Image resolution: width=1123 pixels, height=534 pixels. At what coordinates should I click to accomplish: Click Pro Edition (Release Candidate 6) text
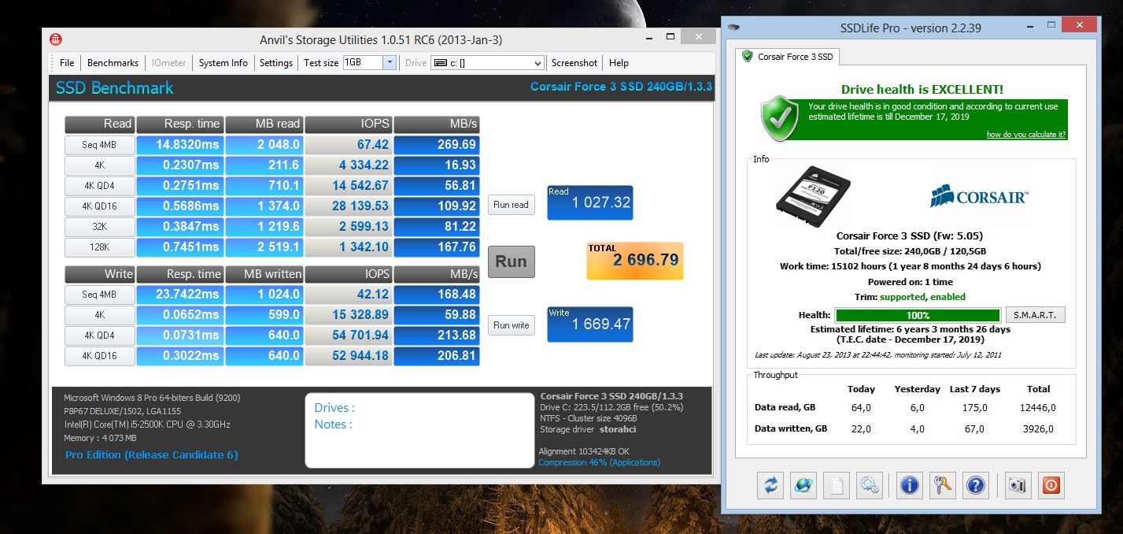pos(151,454)
